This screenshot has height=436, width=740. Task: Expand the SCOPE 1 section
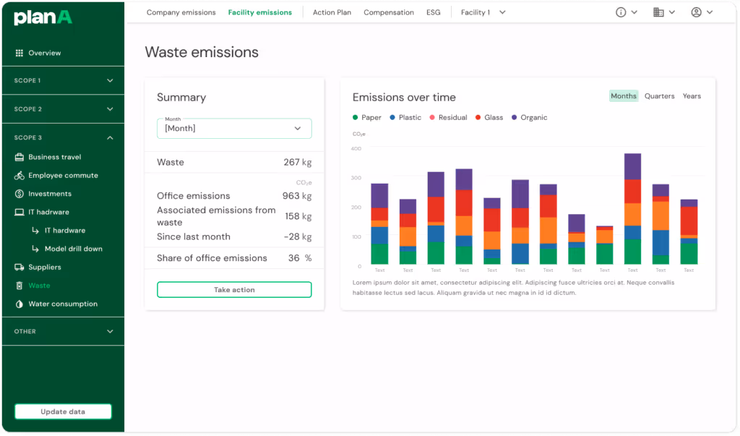(x=64, y=80)
